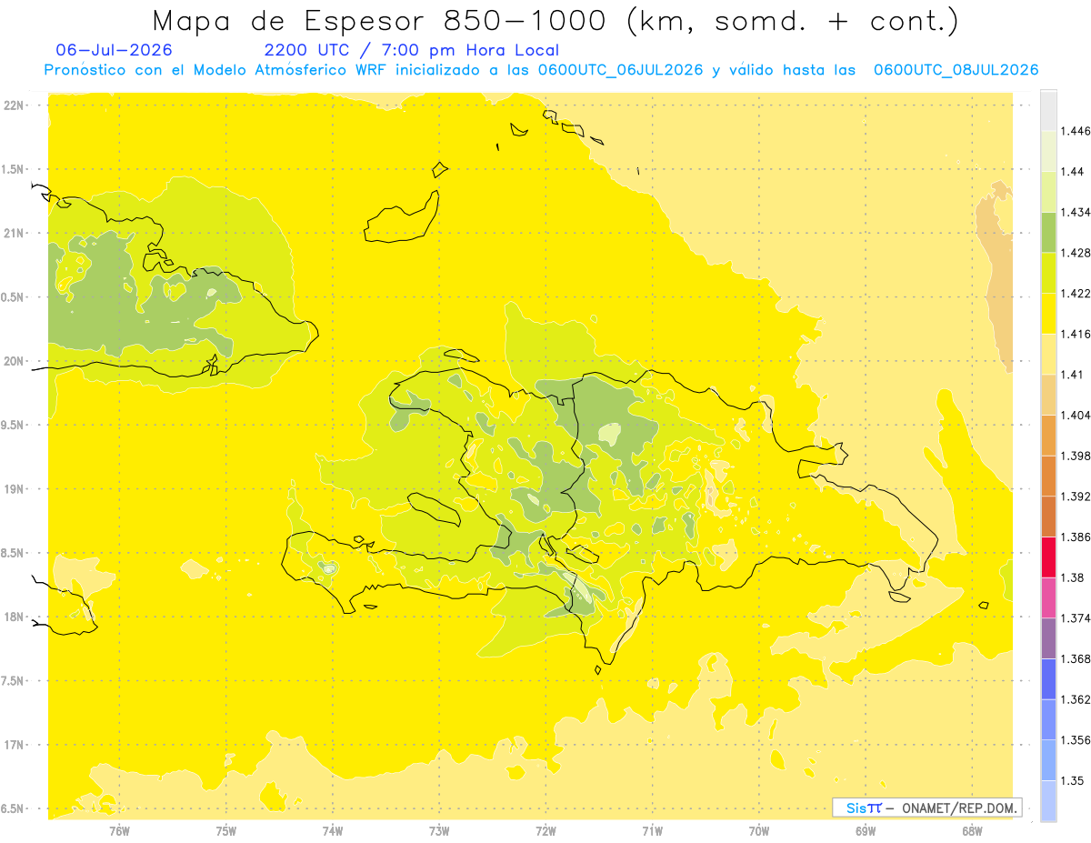Click the '70W' longitude label

pyautogui.click(x=759, y=830)
